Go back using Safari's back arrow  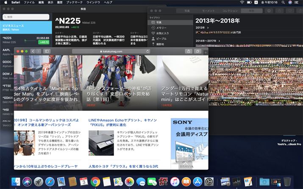(x=33, y=51)
